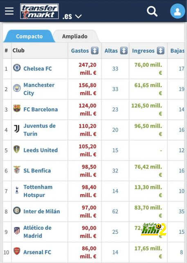Click the Arsenal FC crest icon
The image size is (187, 263).
[17, 251]
